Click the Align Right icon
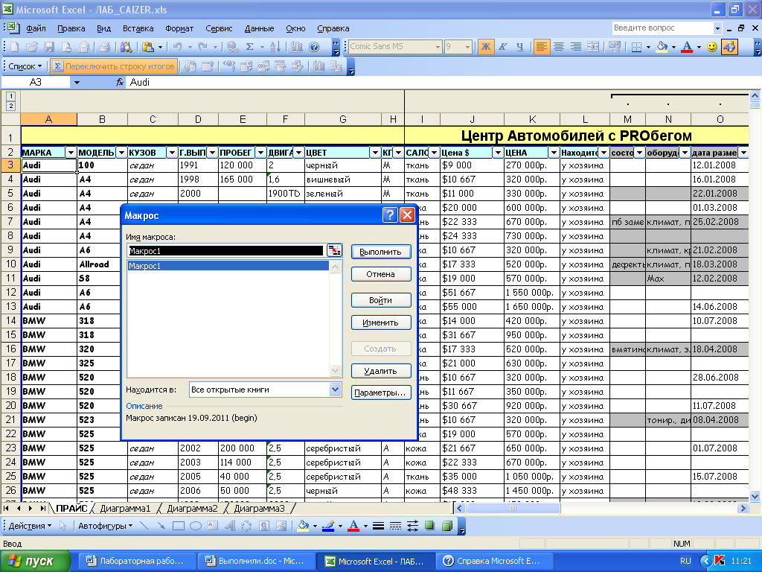Screen dimensions: 762x572 click(x=576, y=47)
